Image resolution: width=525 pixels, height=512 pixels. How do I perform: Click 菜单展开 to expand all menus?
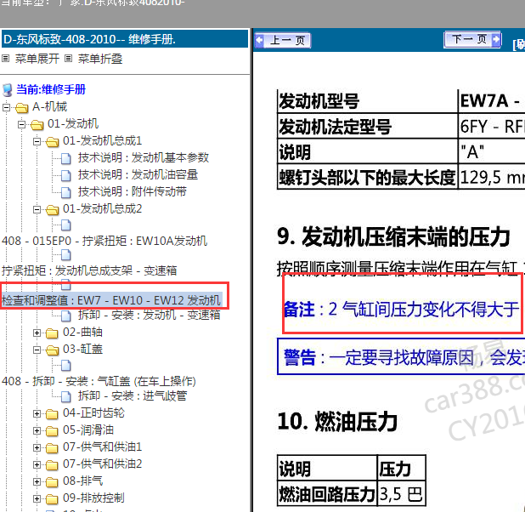click(37, 59)
